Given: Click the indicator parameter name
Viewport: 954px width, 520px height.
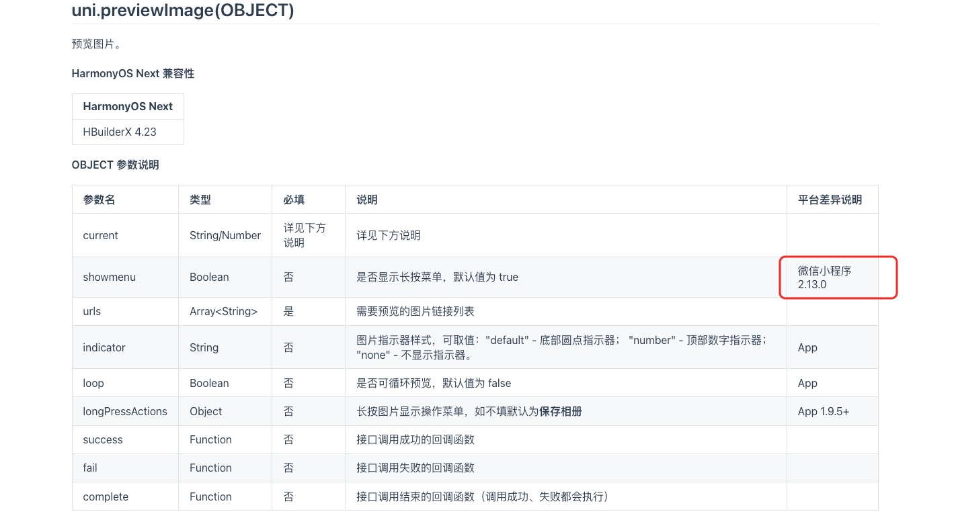Looking at the screenshot, I should pyautogui.click(x=104, y=347).
